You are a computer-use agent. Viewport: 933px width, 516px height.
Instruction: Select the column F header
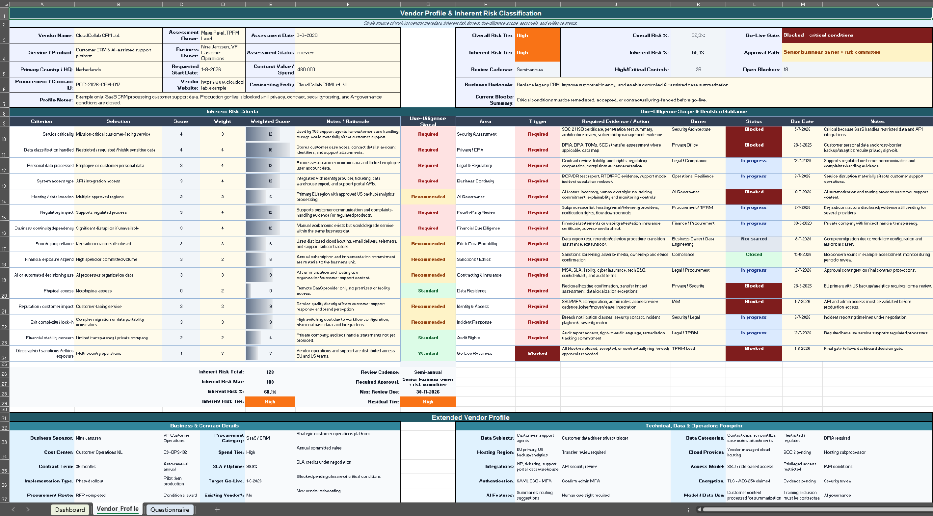pos(348,4)
